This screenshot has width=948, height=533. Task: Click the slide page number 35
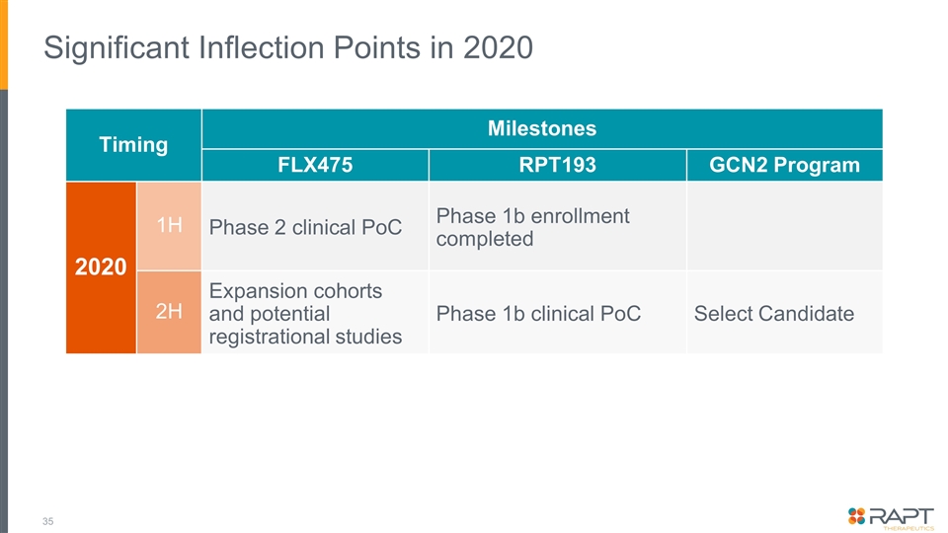click(x=47, y=520)
